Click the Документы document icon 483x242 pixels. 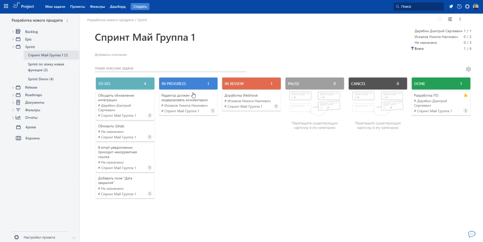point(18,102)
